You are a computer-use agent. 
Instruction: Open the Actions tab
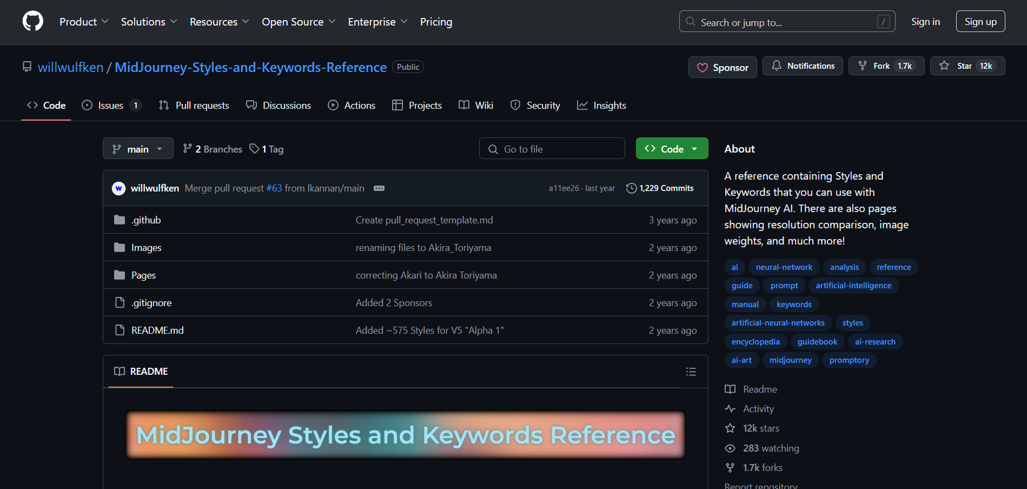tap(352, 105)
